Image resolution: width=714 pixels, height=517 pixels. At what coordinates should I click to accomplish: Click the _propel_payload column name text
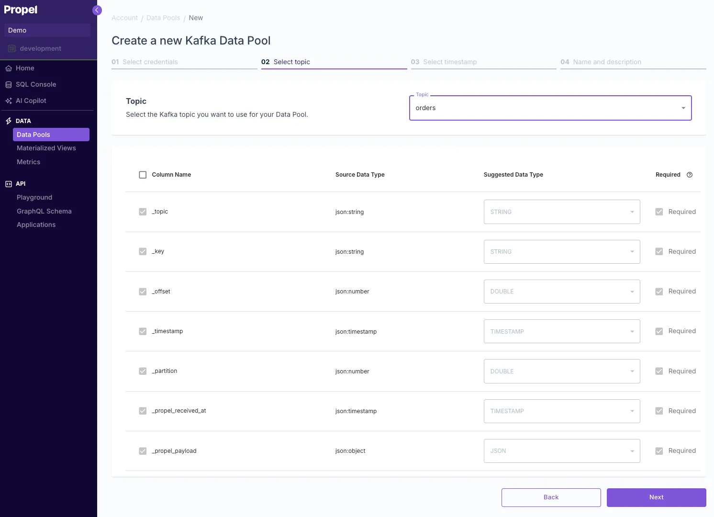(174, 451)
